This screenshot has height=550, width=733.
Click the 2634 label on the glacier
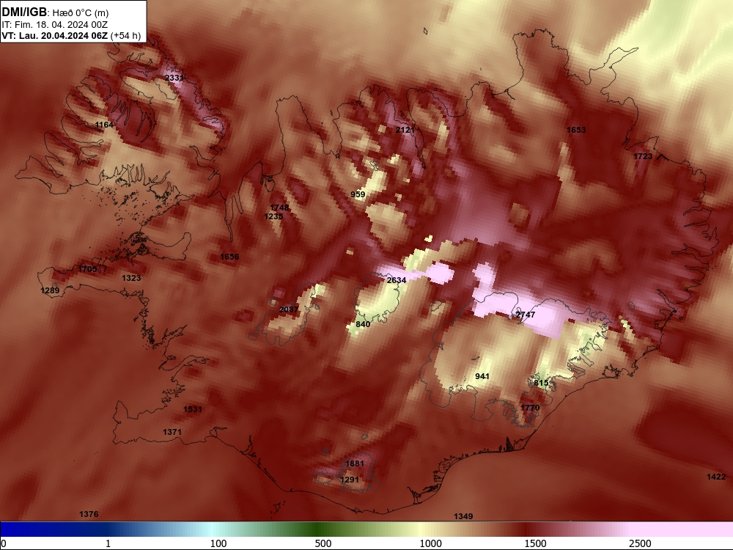397,280
